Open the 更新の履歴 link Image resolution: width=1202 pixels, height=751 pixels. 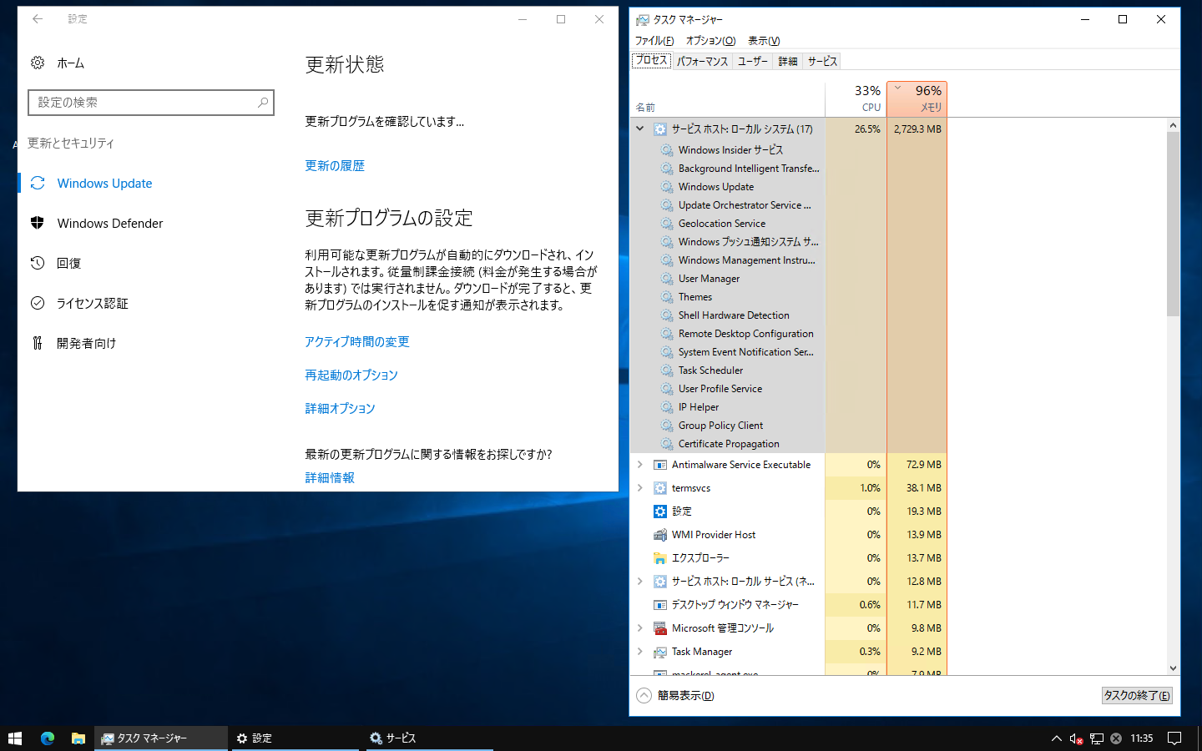[x=335, y=166]
